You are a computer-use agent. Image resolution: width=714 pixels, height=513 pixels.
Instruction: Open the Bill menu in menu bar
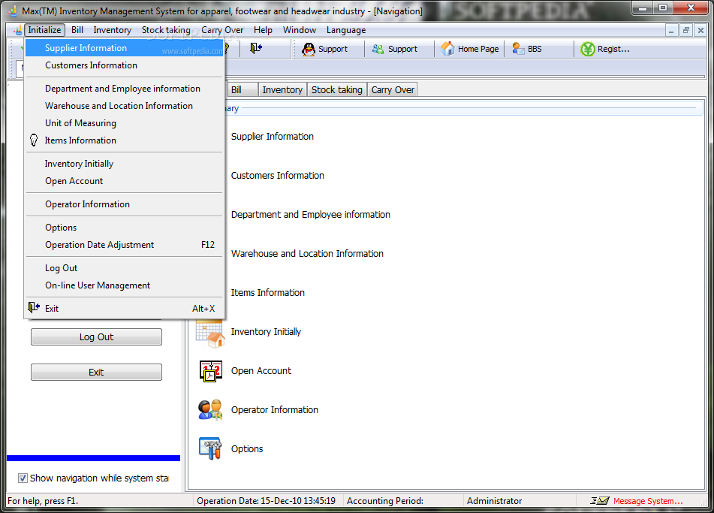click(x=77, y=30)
